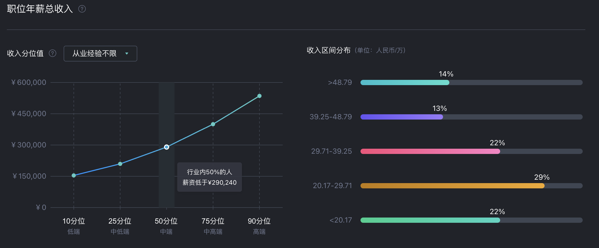This screenshot has width=599, height=248.
Task: Click the dropdown arrow in experience selector
Action: (127, 54)
